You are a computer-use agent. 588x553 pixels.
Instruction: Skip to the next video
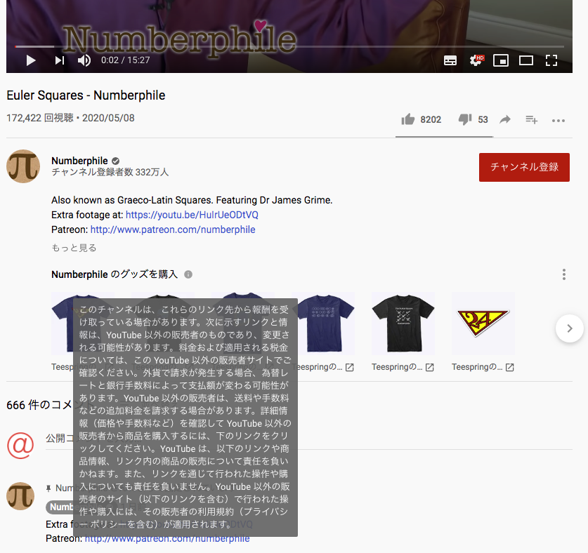pyautogui.click(x=59, y=60)
